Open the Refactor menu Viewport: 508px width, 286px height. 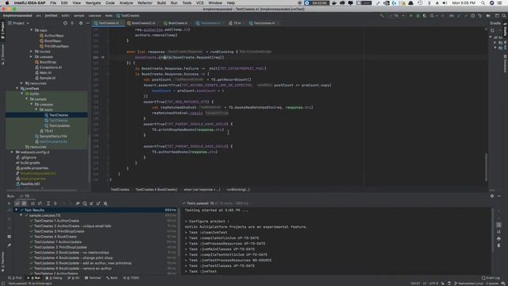144,2
